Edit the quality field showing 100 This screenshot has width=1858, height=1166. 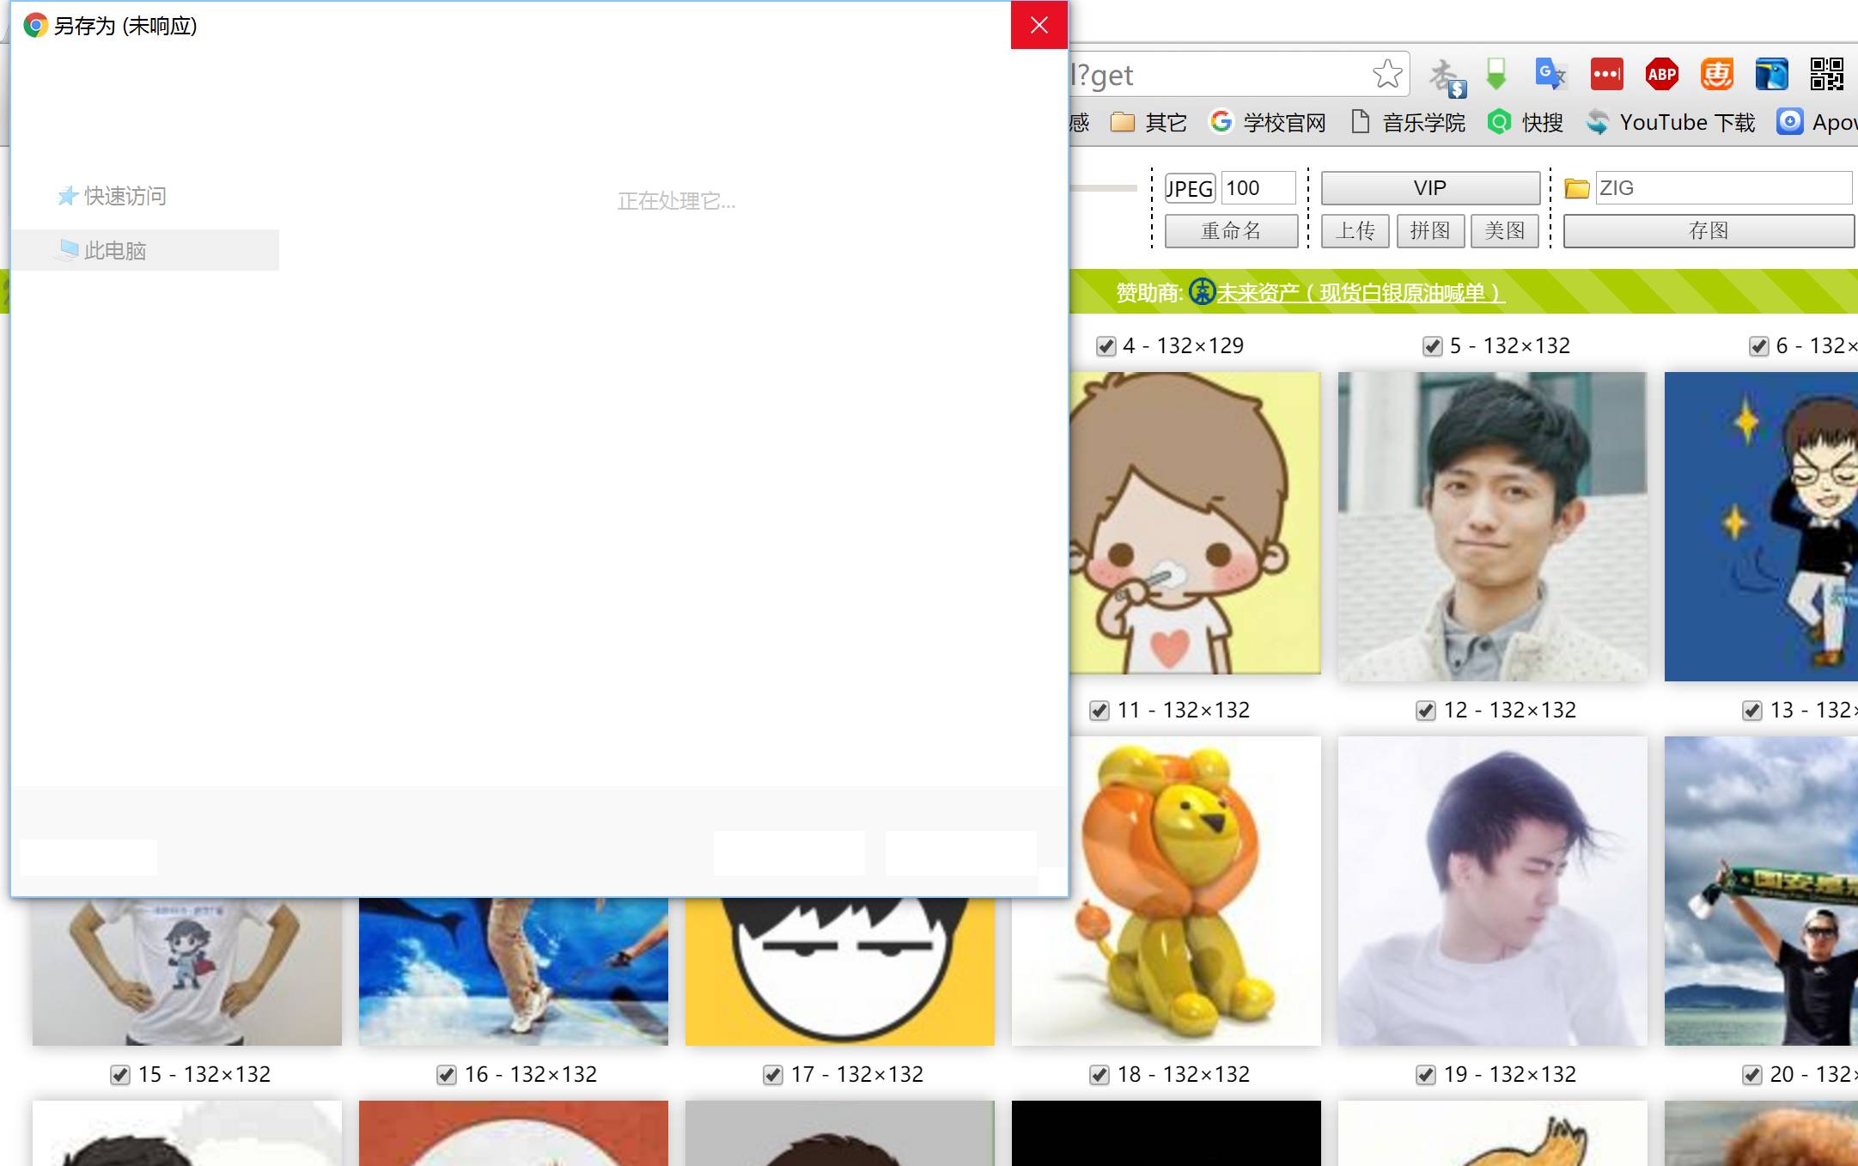click(1258, 188)
